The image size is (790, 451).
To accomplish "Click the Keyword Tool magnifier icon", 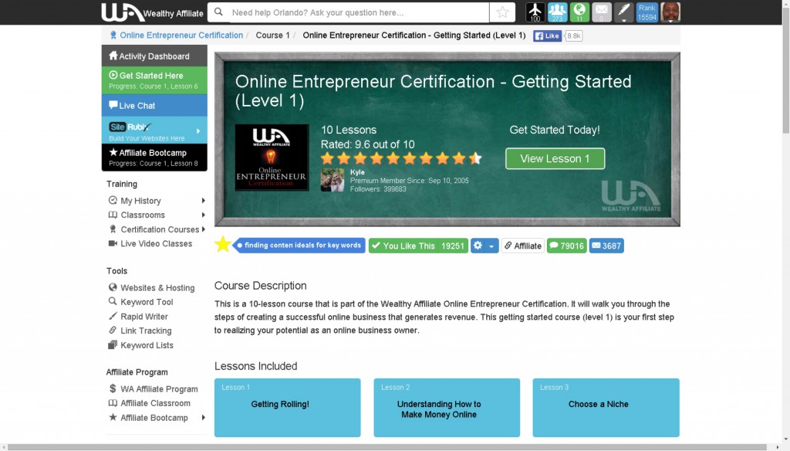I will 113,301.
